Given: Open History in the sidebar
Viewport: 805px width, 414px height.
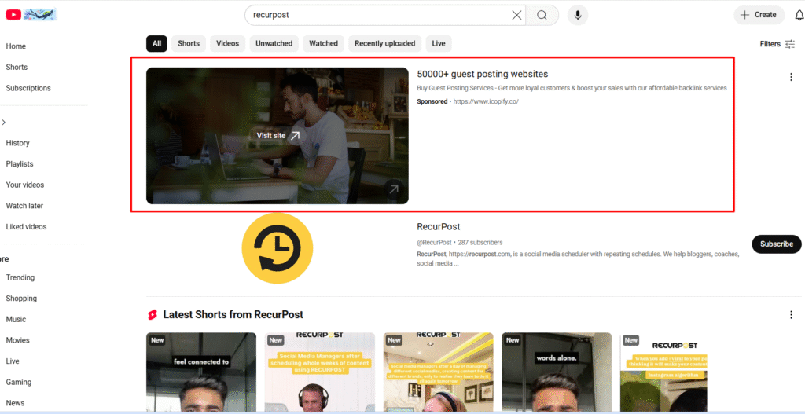Looking at the screenshot, I should (17, 143).
